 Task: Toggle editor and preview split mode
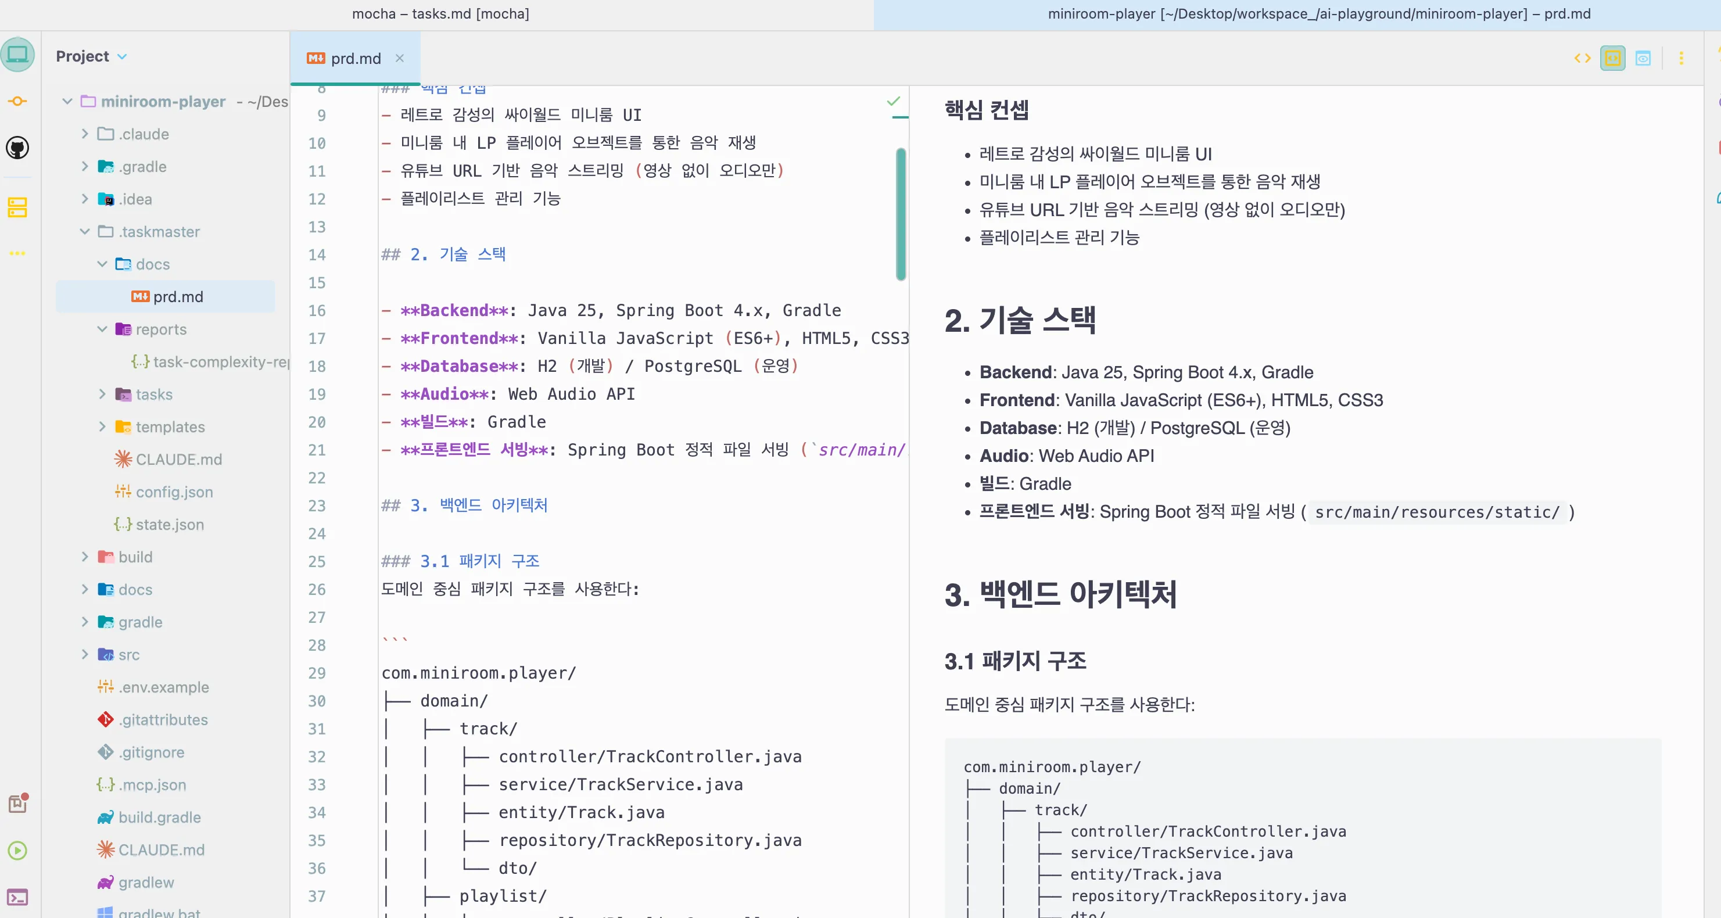point(1613,58)
